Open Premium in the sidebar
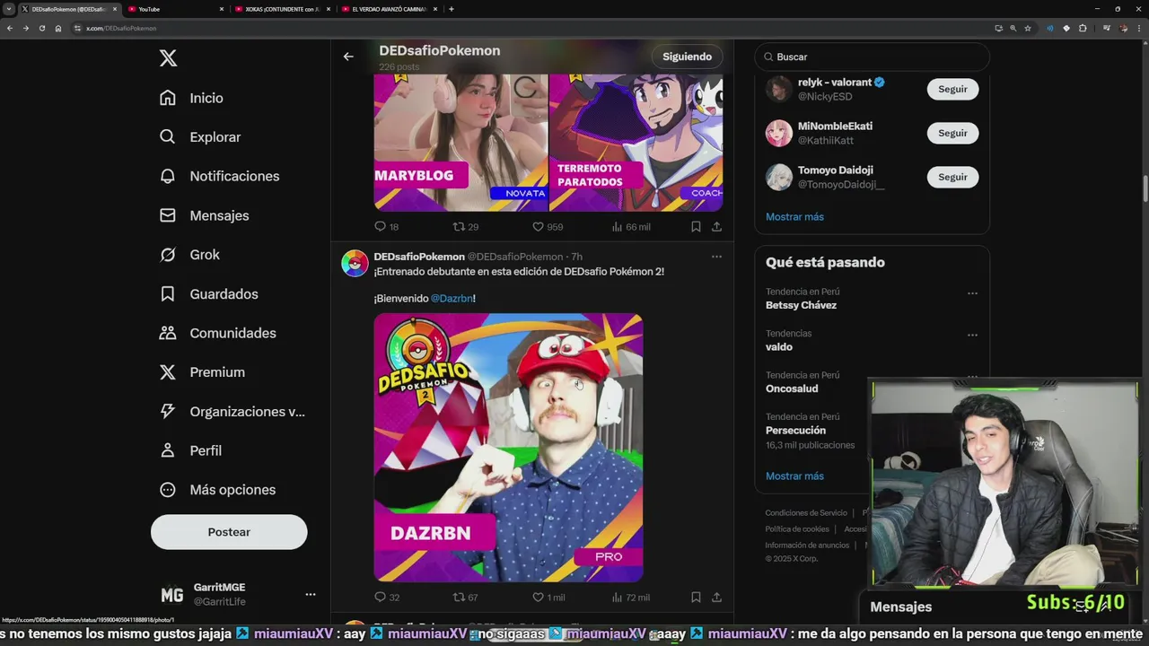 [x=201, y=372]
